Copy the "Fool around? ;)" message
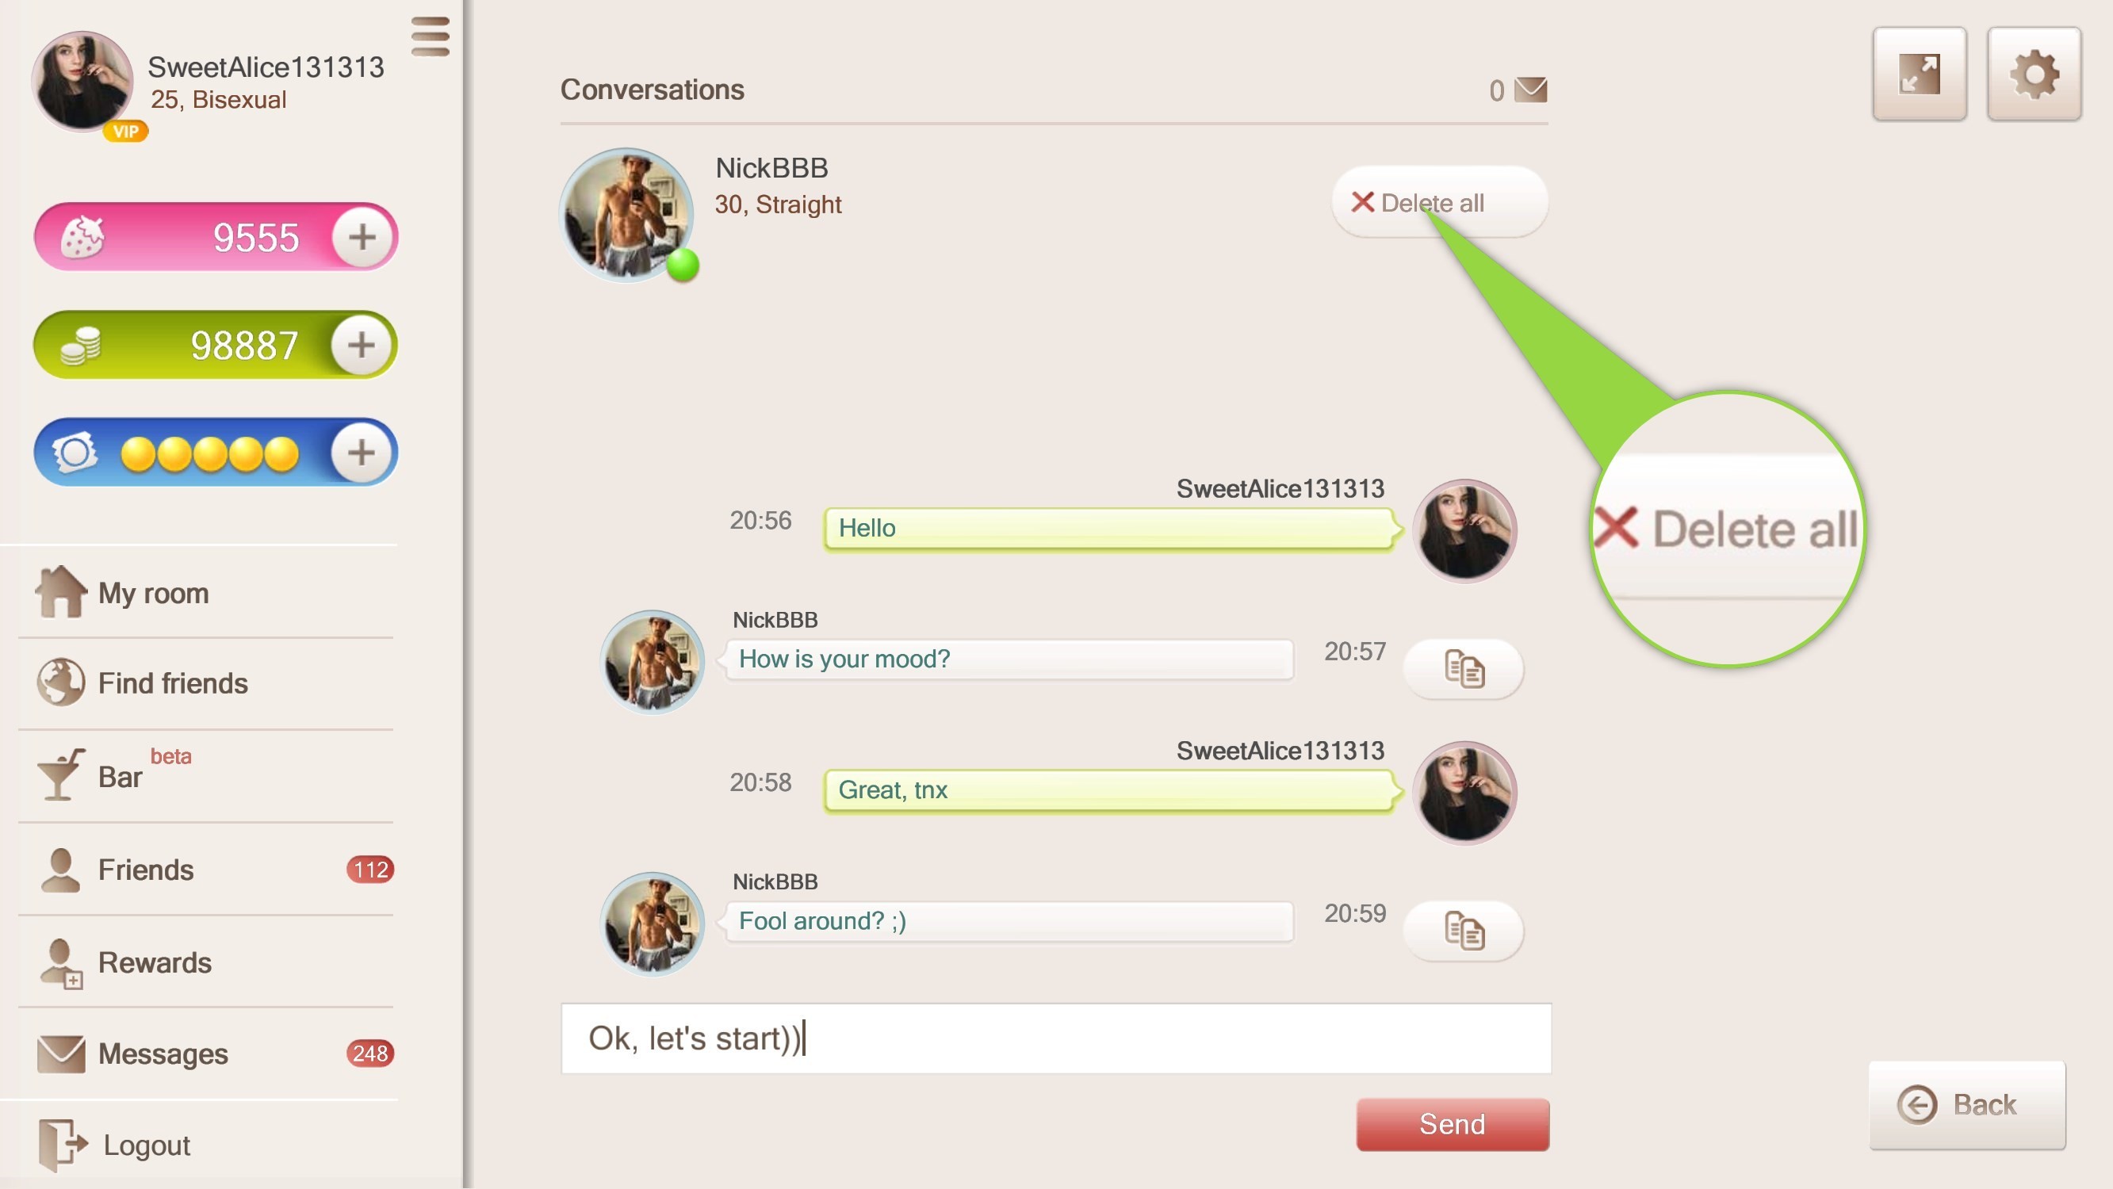 [x=1464, y=931]
